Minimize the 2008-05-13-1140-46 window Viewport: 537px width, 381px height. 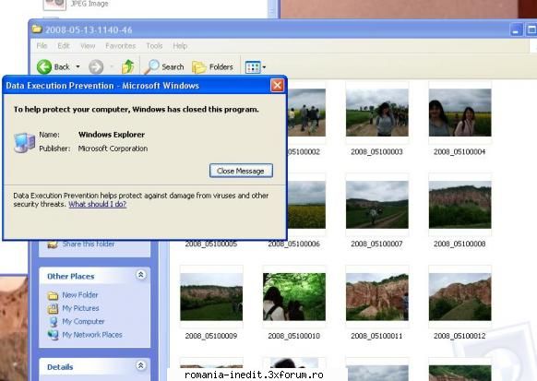[516, 30]
